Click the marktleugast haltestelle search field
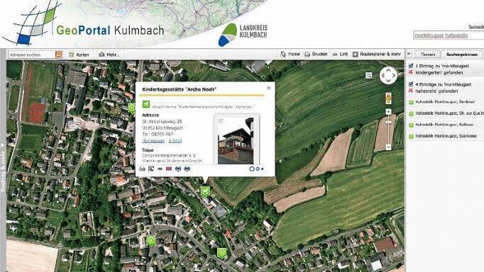 point(449,35)
